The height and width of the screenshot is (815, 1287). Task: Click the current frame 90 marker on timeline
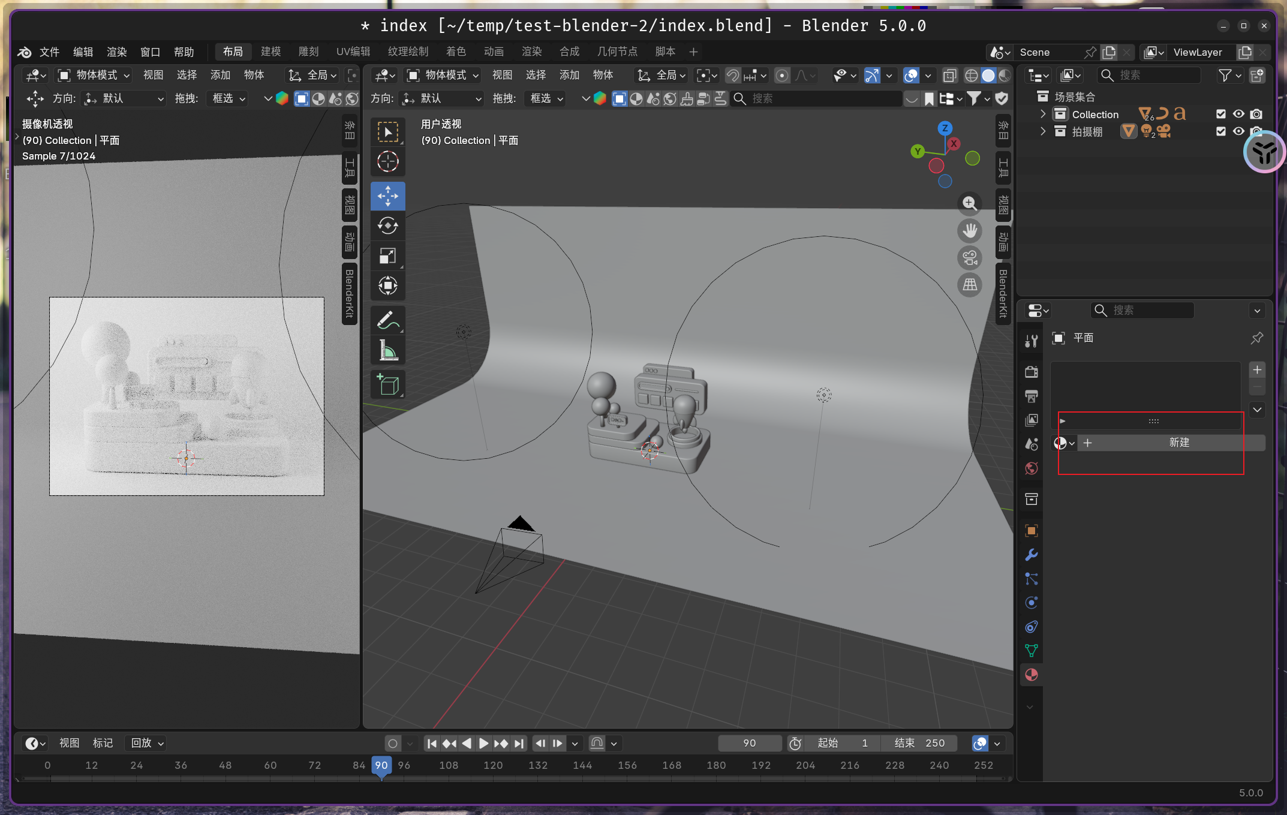pos(381,765)
